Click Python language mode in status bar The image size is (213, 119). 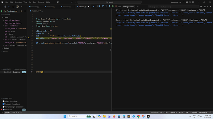click(x=195, y=112)
